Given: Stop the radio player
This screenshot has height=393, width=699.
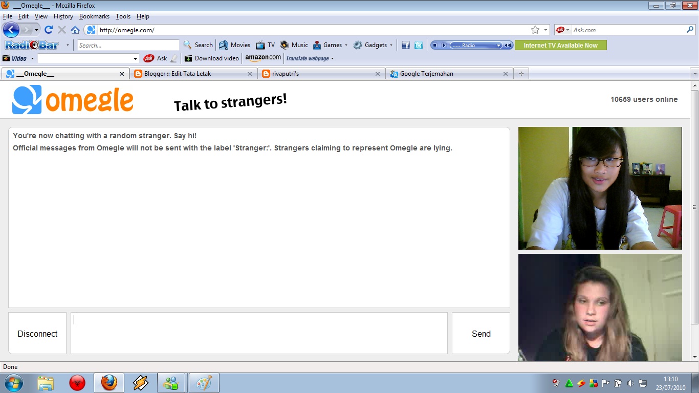Looking at the screenshot, I should coord(434,45).
